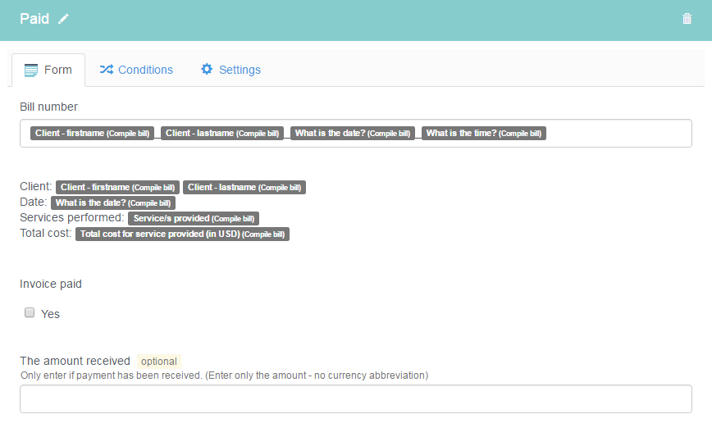Click the Service/s provided tag
The image size is (712, 437).
click(194, 218)
